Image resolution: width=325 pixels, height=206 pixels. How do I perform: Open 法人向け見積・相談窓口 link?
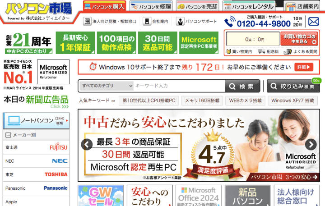pyautogui.click(x=110, y=21)
